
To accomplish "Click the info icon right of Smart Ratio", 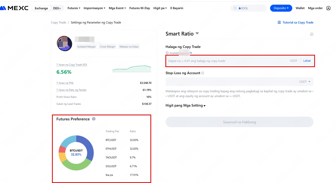I will tap(312, 34).
